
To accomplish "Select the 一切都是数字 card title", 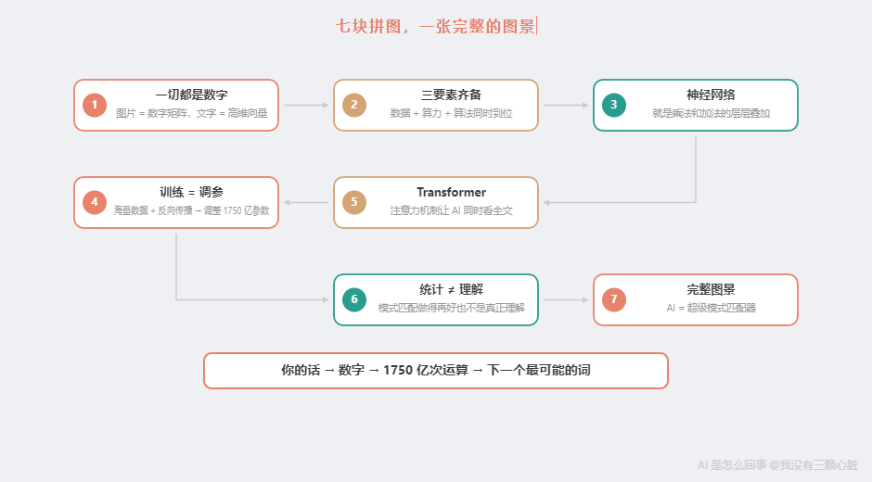I will (192, 95).
